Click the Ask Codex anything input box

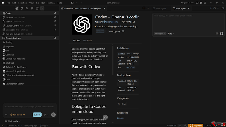pyautogui.click(x=29, y=106)
